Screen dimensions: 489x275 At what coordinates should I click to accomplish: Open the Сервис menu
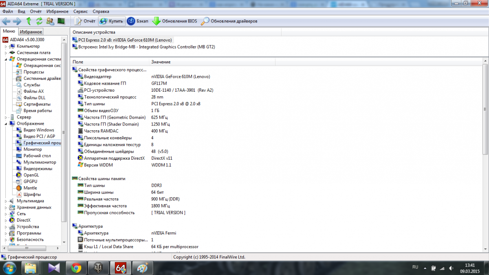click(81, 11)
